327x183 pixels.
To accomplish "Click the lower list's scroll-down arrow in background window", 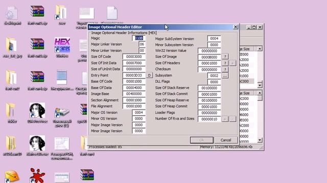I will coord(260,140).
